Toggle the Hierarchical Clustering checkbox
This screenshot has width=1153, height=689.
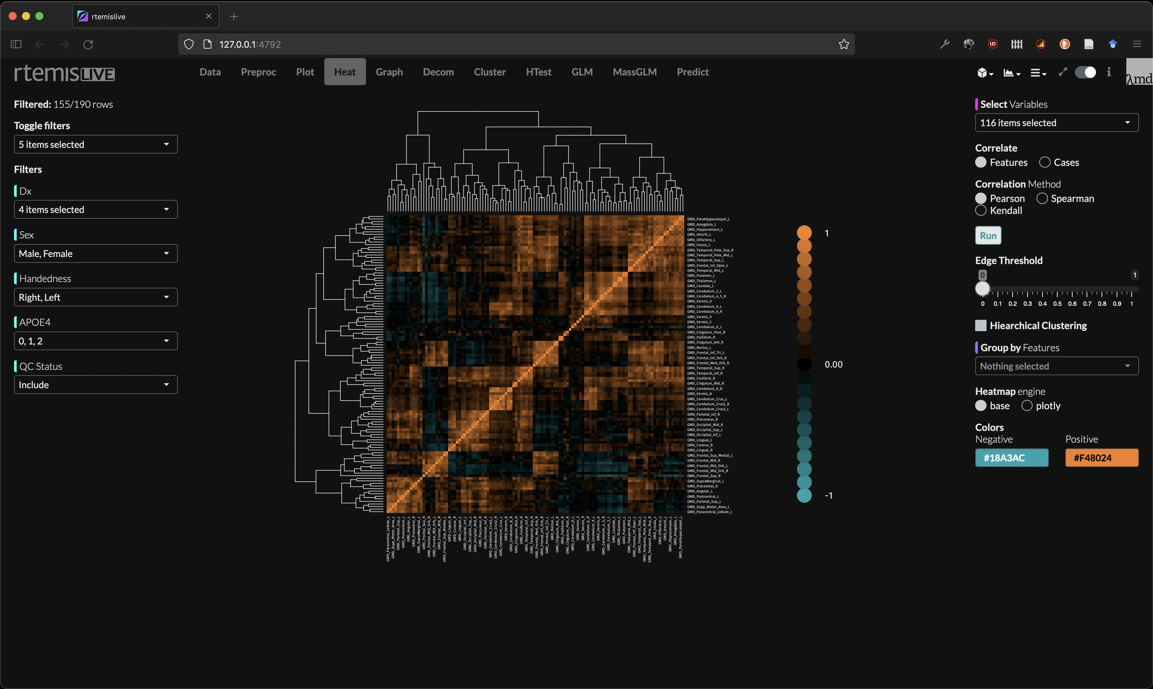tap(981, 325)
